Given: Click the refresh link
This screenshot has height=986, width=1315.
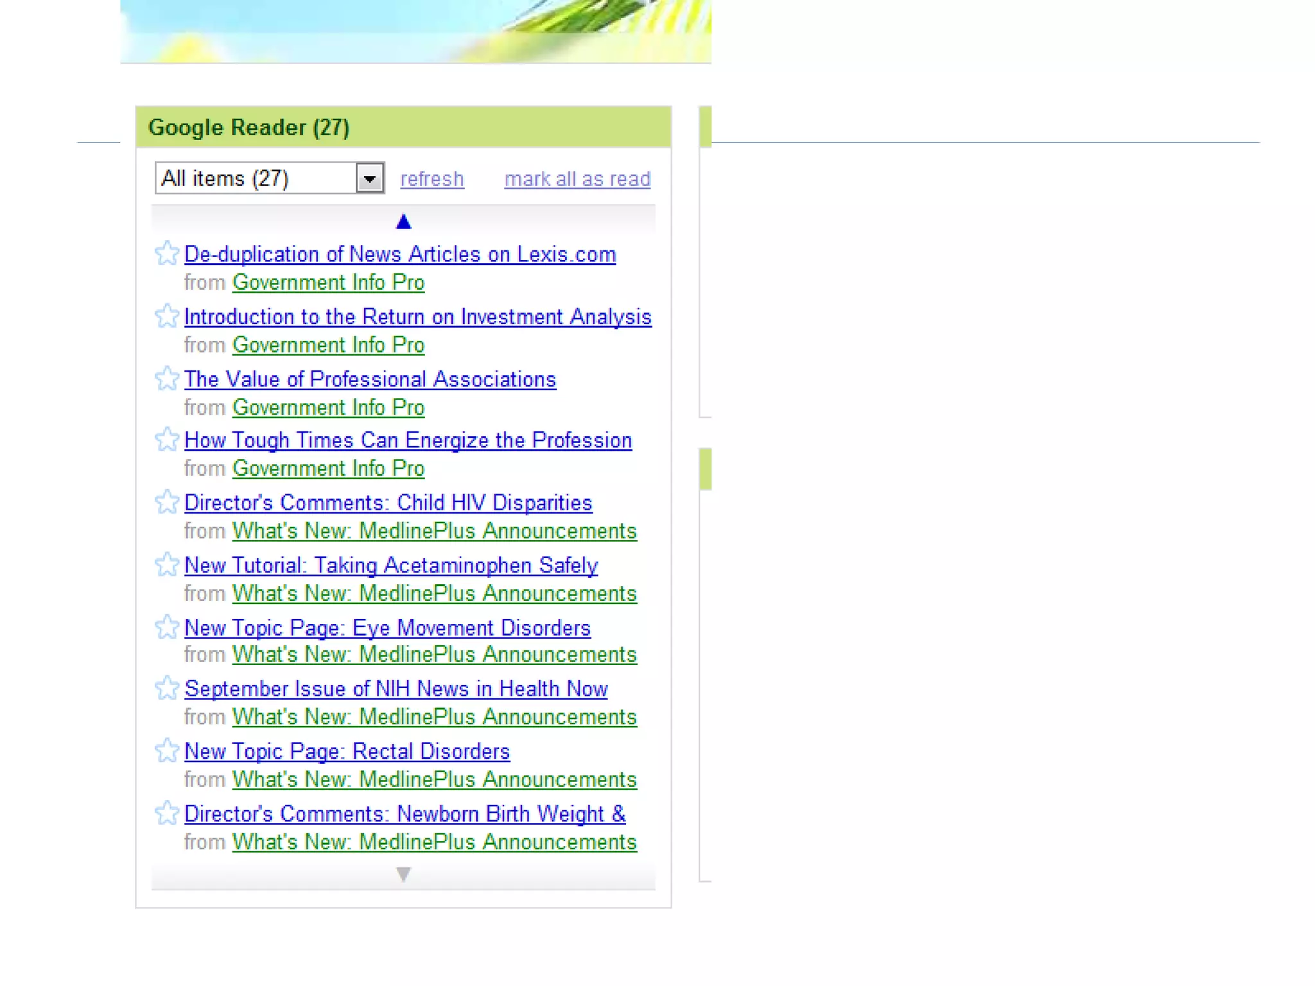Looking at the screenshot, I should 431,179.
